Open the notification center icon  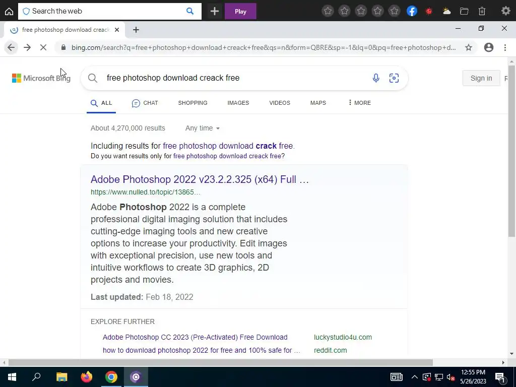(x=500, y=377)
